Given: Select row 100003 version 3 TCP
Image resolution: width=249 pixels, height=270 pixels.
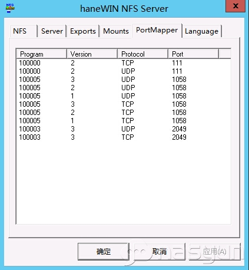Looking at the screenshot, I should pyautogui.click(x=124, y=137).
